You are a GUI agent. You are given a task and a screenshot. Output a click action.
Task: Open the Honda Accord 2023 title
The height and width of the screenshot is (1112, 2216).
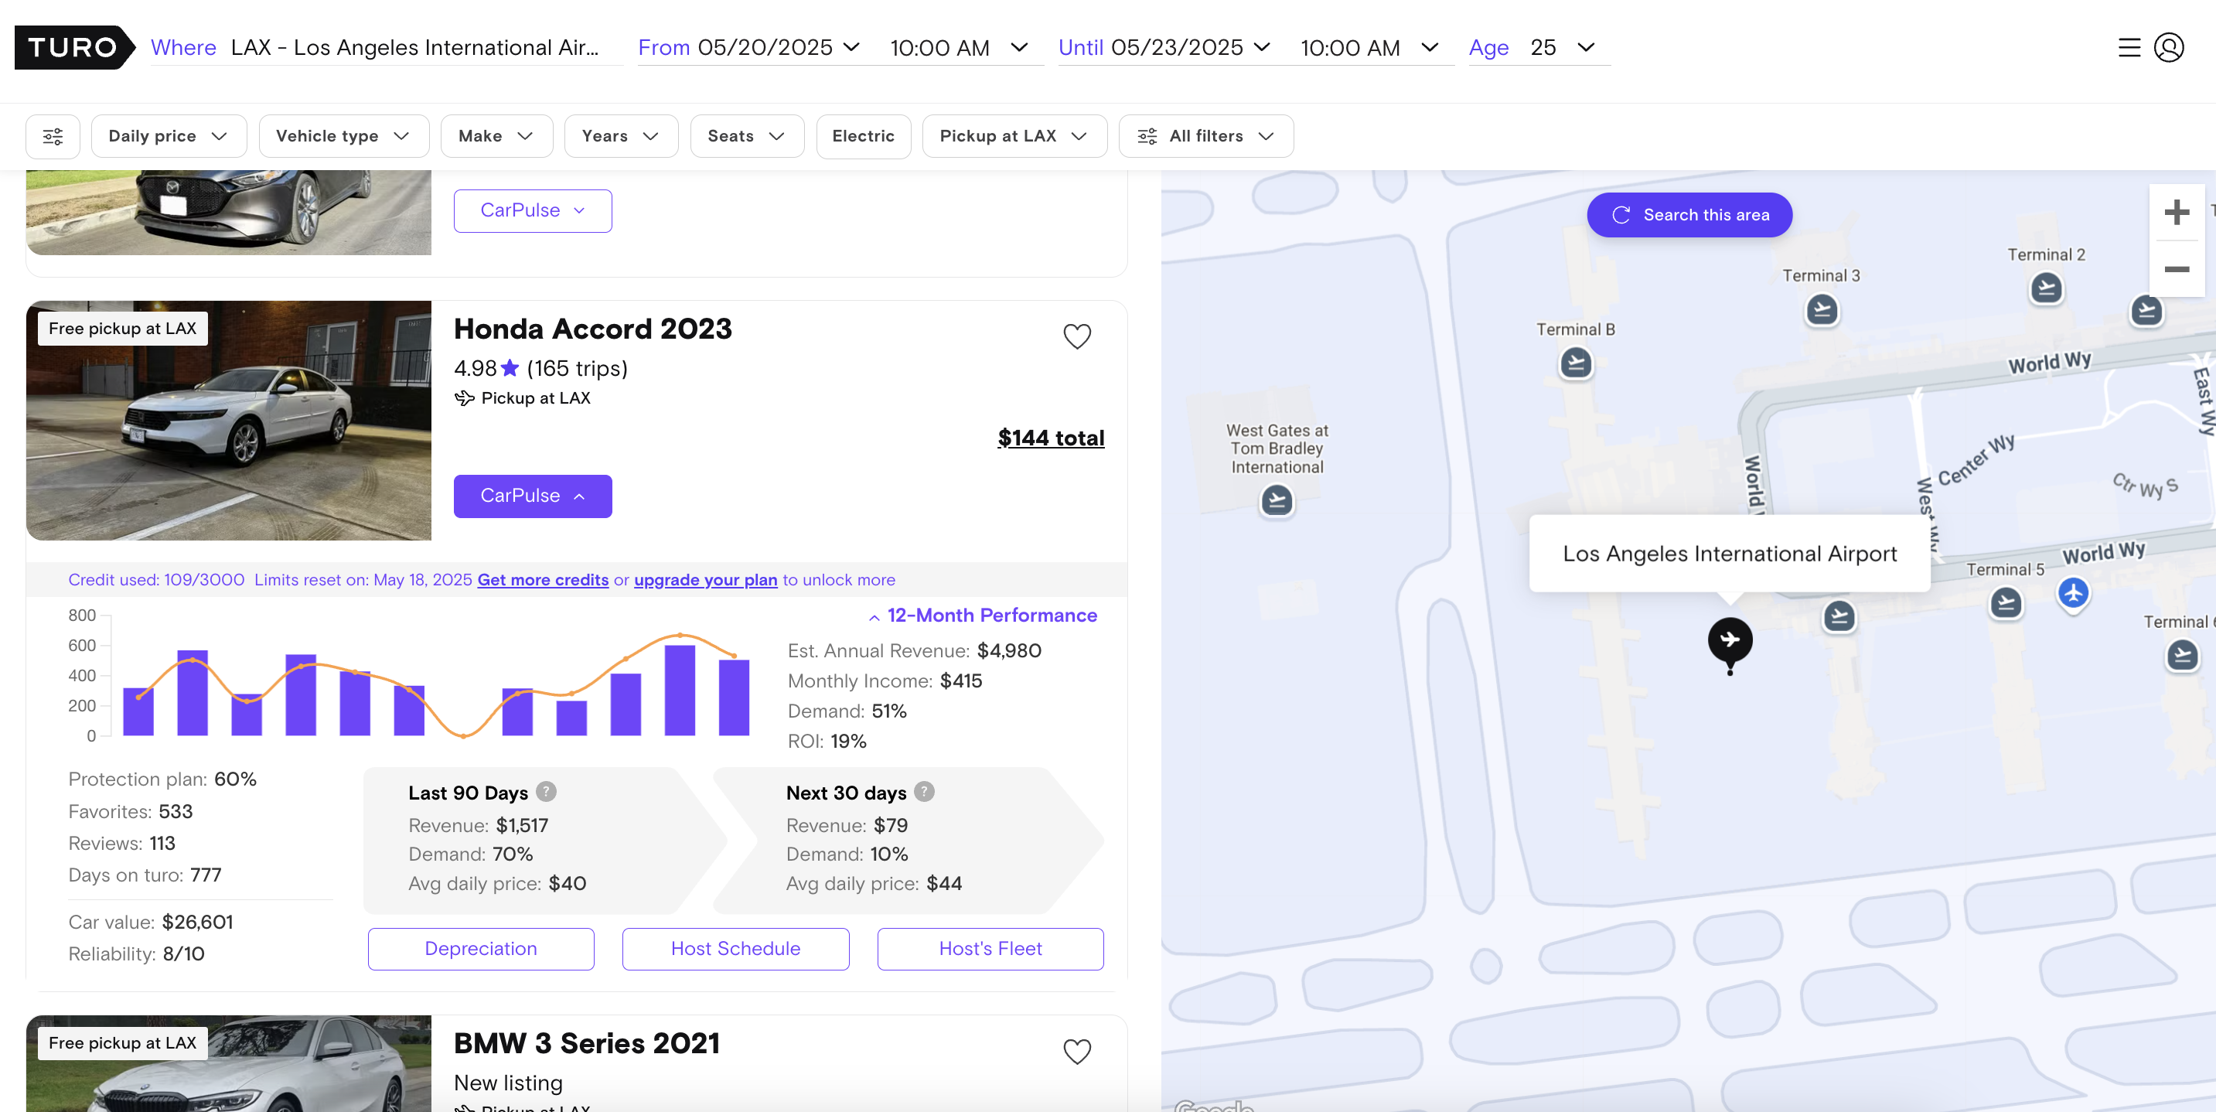pos(593,329)
